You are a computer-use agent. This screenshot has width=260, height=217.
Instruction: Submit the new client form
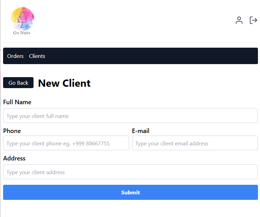click(130, 192)
